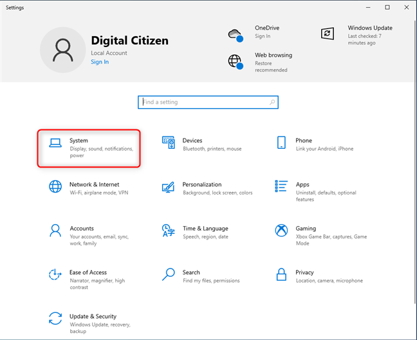Click the Personalization paintbrush icon
417x340 pixels.
coord(168,187)
